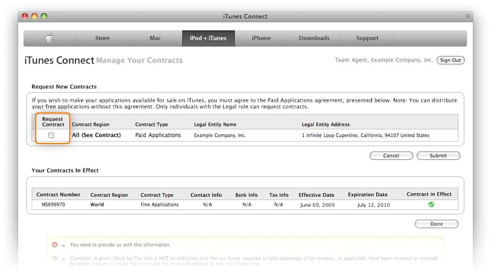Click the 1 Infinite Loop Cupertino address

pyautogui.click(x=366, y=135)
